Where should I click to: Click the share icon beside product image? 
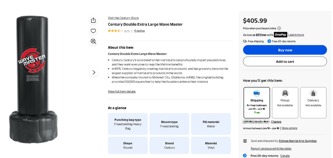coord(93,20)
